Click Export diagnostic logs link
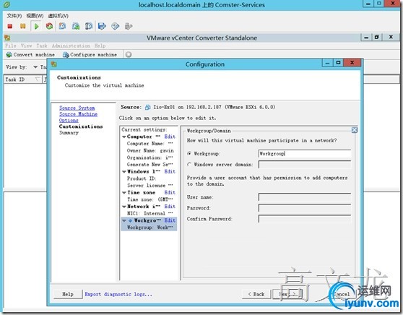 coord(118,294)
